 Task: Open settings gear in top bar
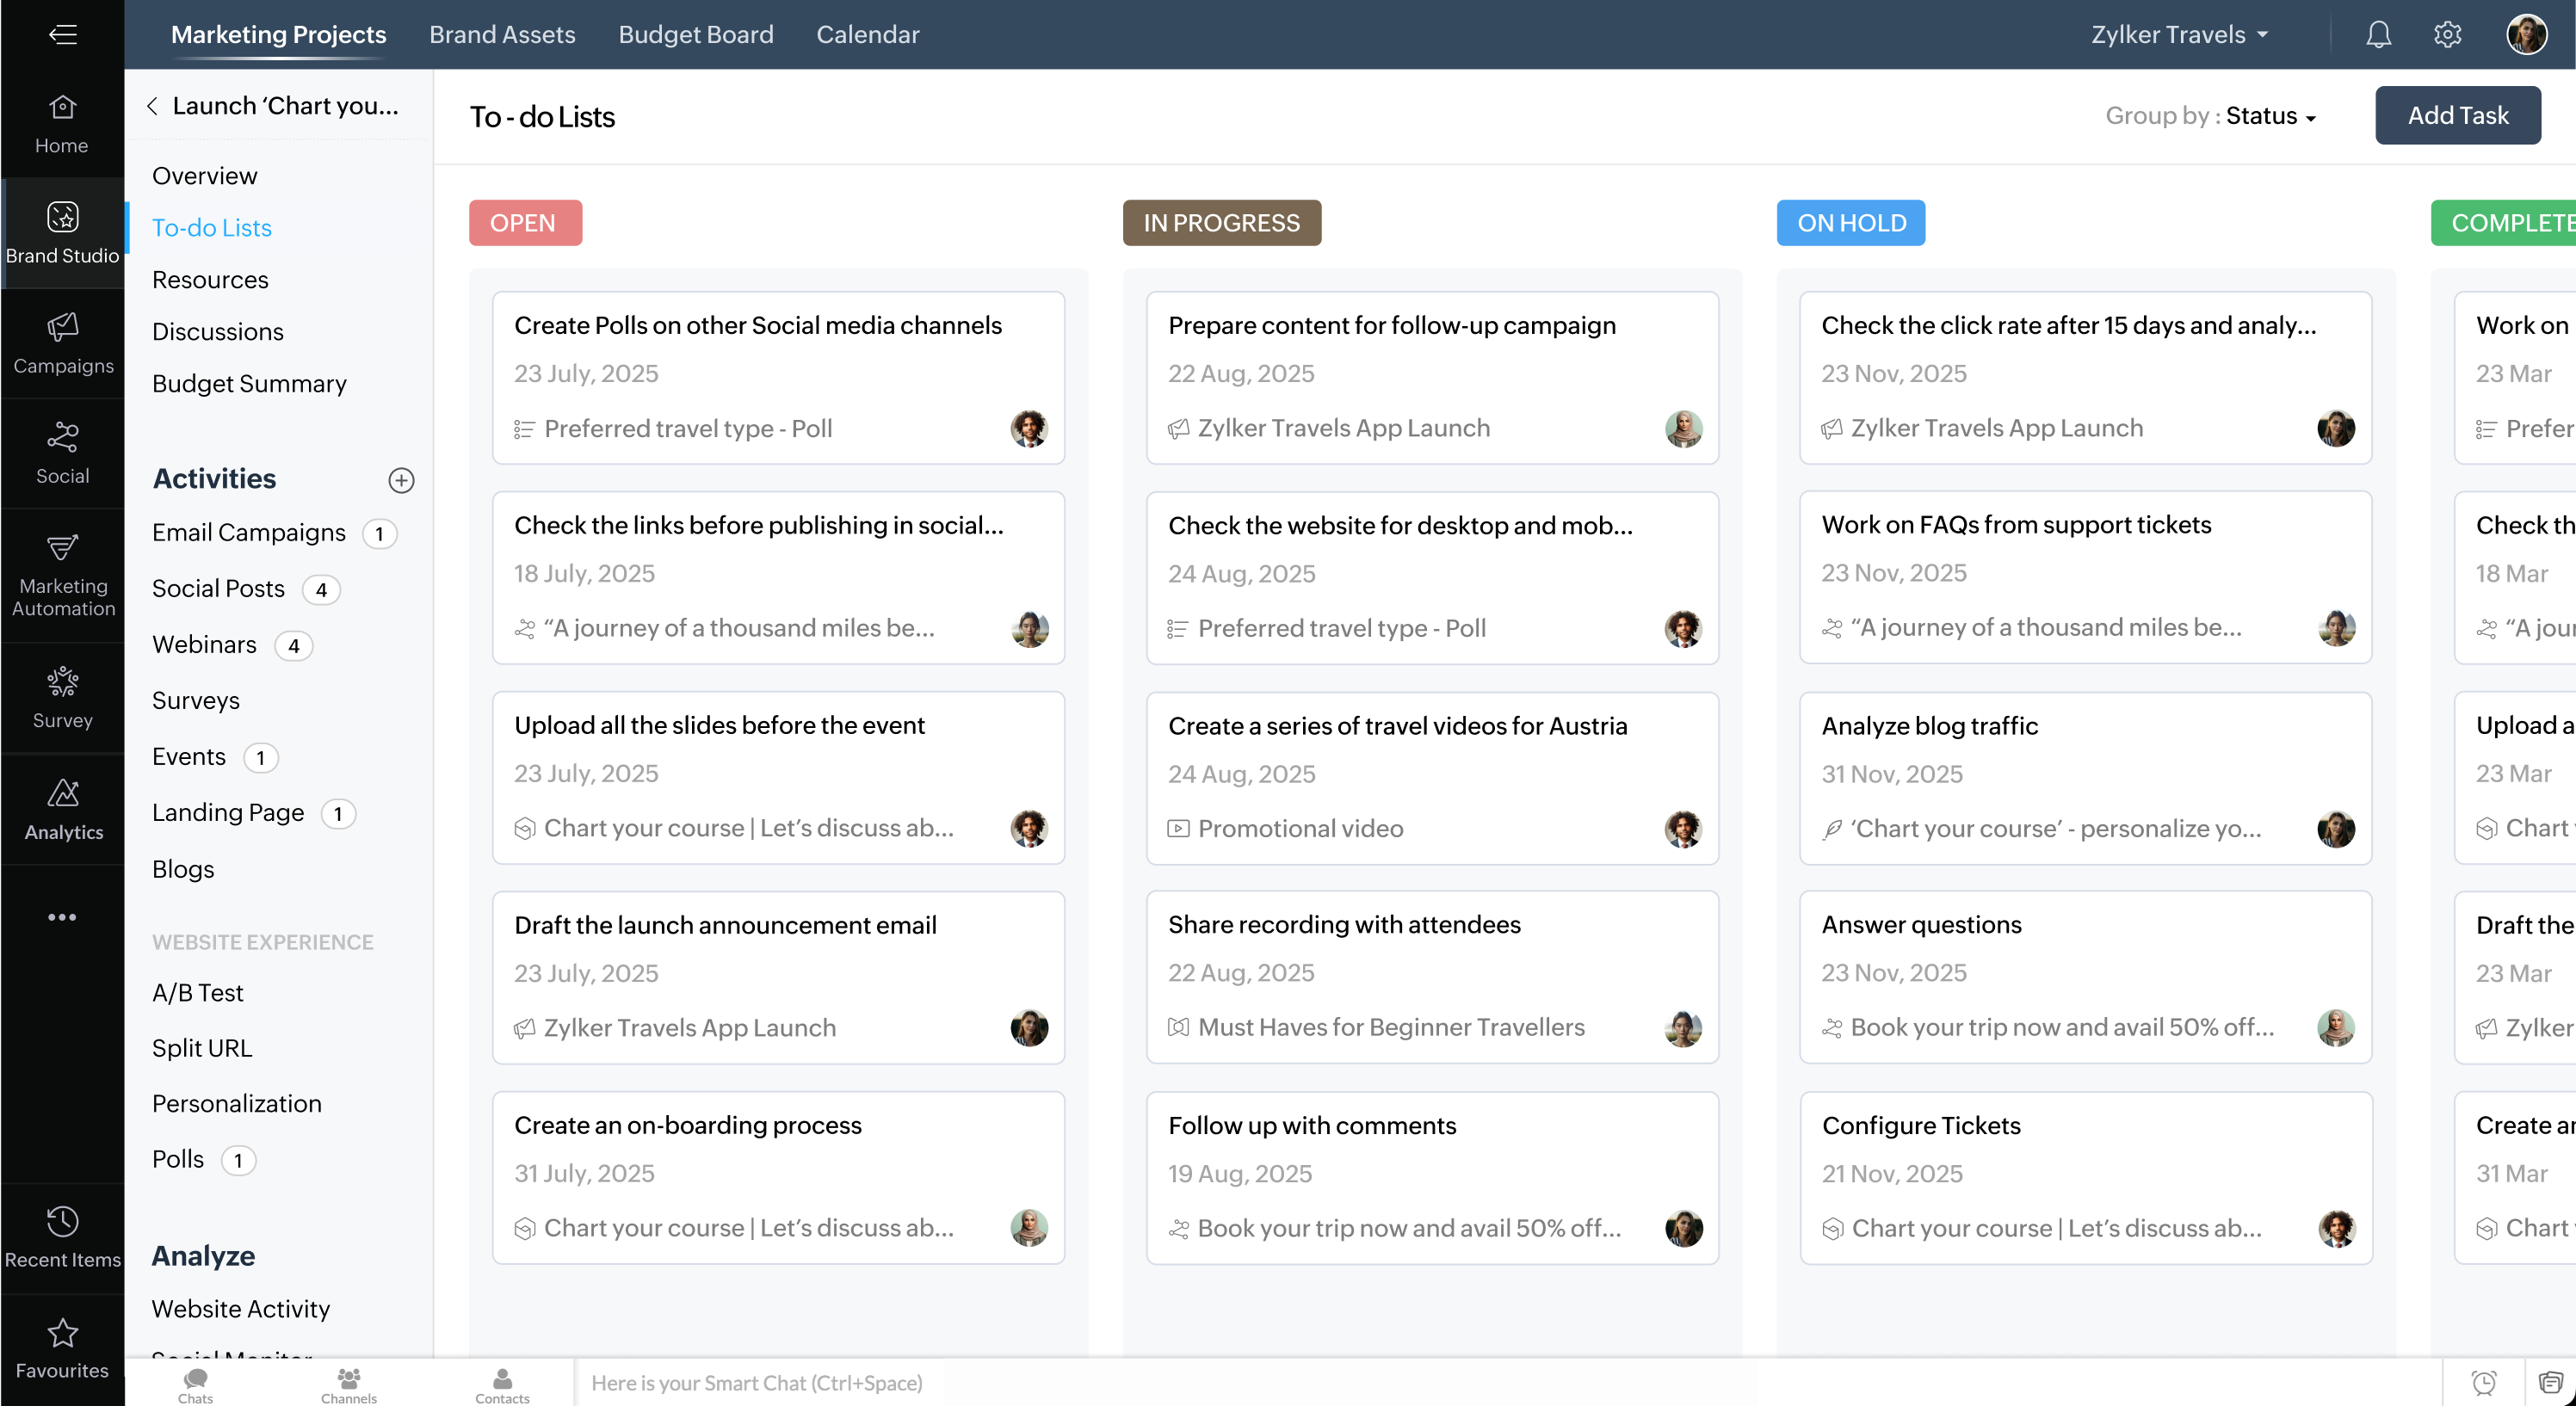(x=2447, y=35)
